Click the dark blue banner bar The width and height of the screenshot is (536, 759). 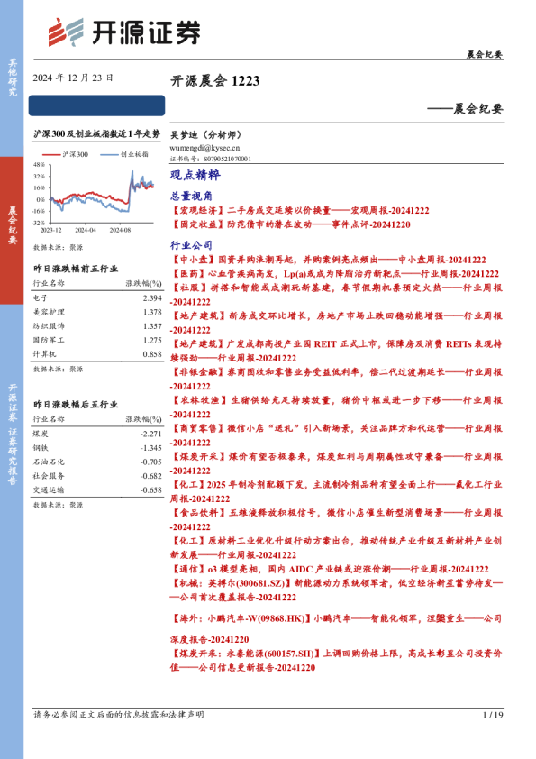pos(96,105)
